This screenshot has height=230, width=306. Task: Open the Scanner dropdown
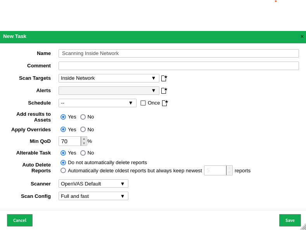pos(93,184)
